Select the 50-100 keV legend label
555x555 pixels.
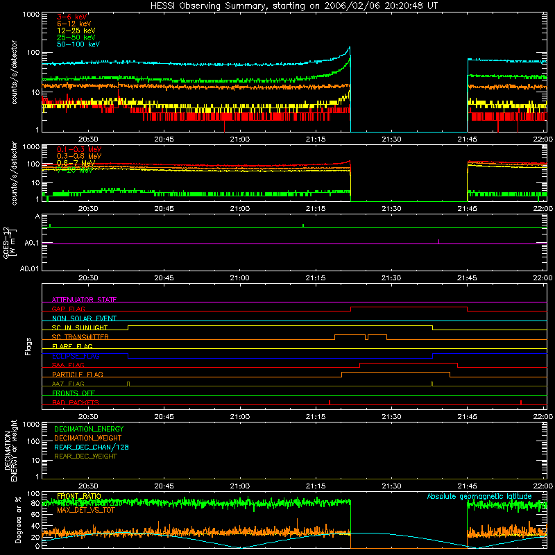[x=78, y=44]
